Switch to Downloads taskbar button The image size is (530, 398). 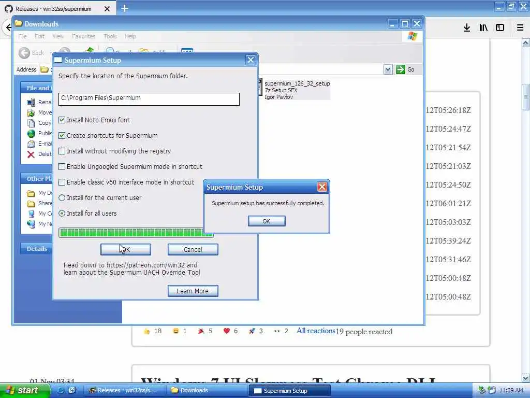click(x=206, y=390)
